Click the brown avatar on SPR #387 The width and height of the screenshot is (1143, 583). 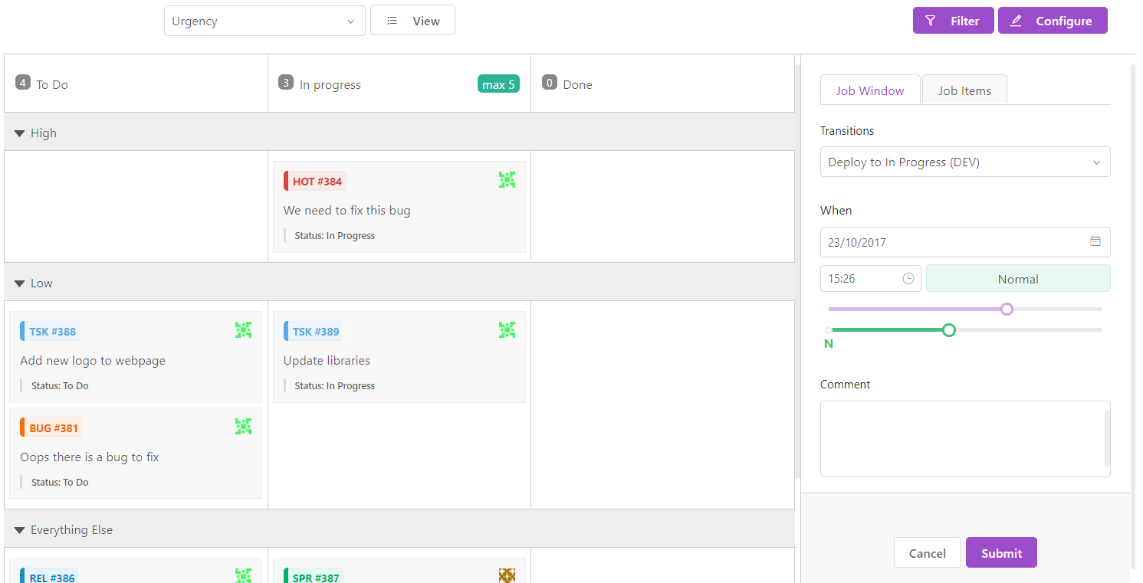tap(507, 575)
